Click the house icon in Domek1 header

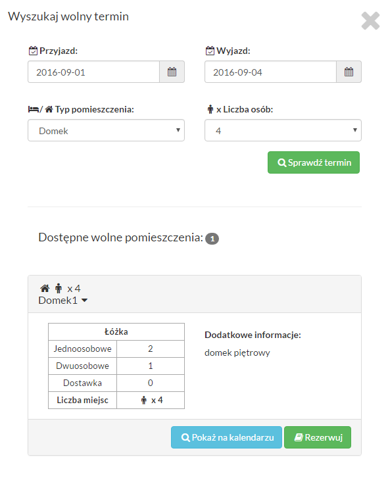[x=45, y=289]
